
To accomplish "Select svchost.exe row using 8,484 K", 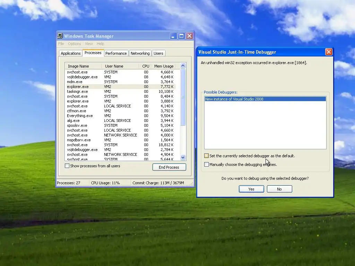I will (x=120, y=96).
